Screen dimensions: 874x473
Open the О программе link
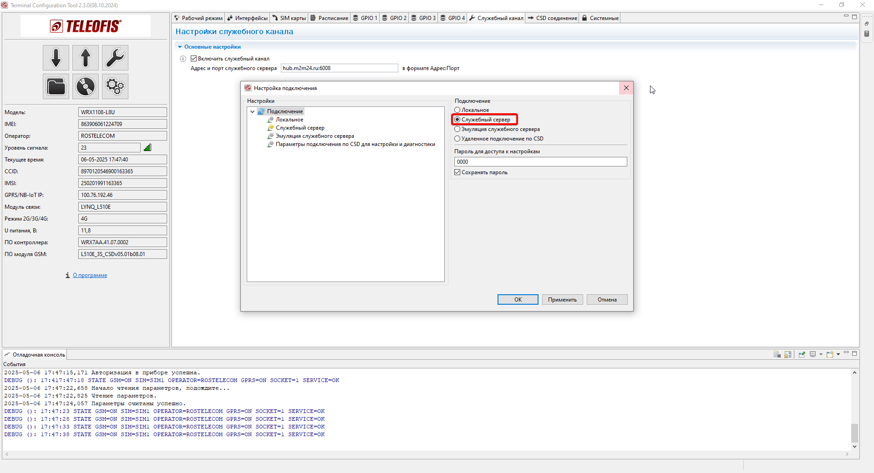pos(90,275)
